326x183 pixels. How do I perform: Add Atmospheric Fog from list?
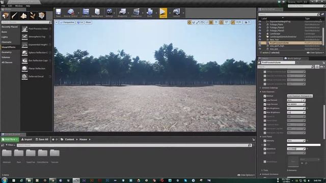[x=36, y=37]
